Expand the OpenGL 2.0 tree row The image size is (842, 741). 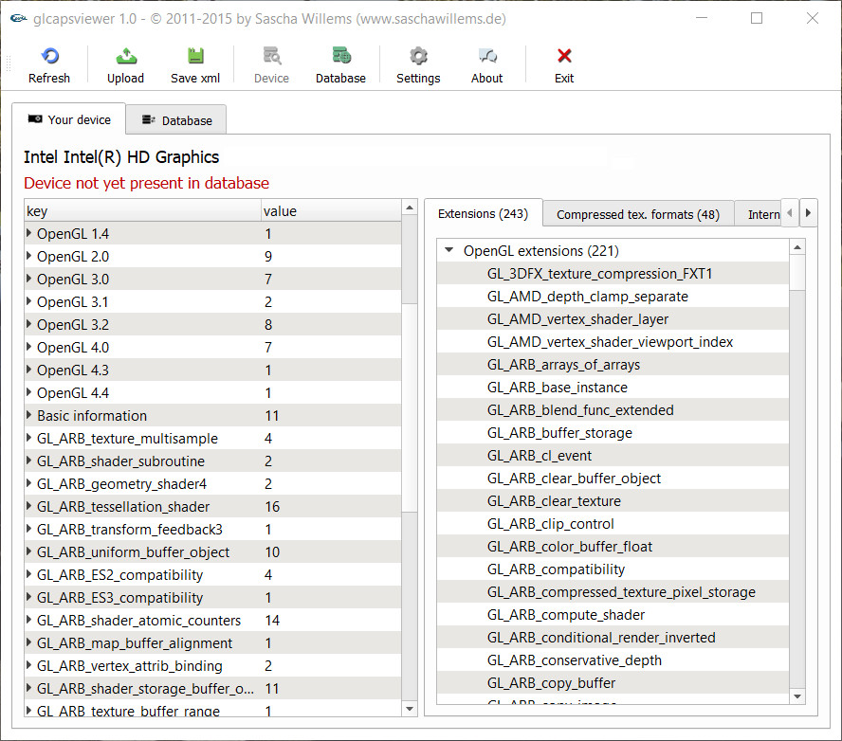point(29,256)
